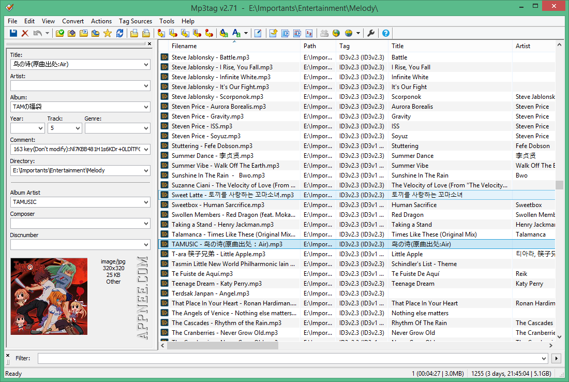Open the Genre dropdown
The image size is (569, 382).
click(x=146, y=128)
